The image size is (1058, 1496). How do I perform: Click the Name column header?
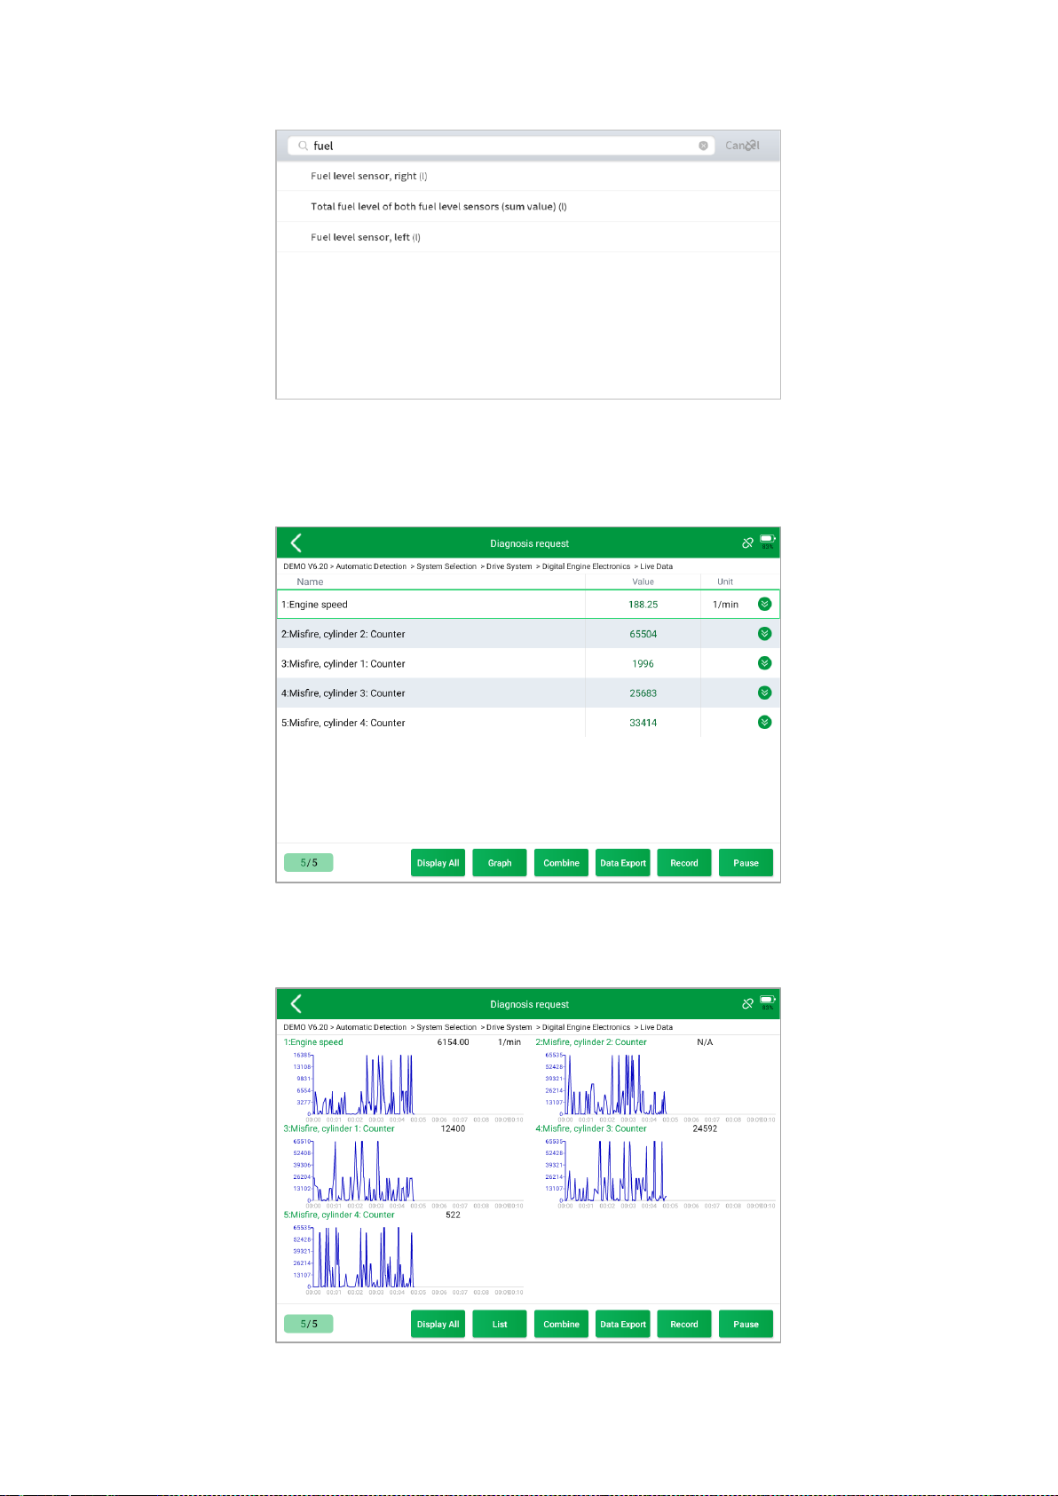click(310, 582)
